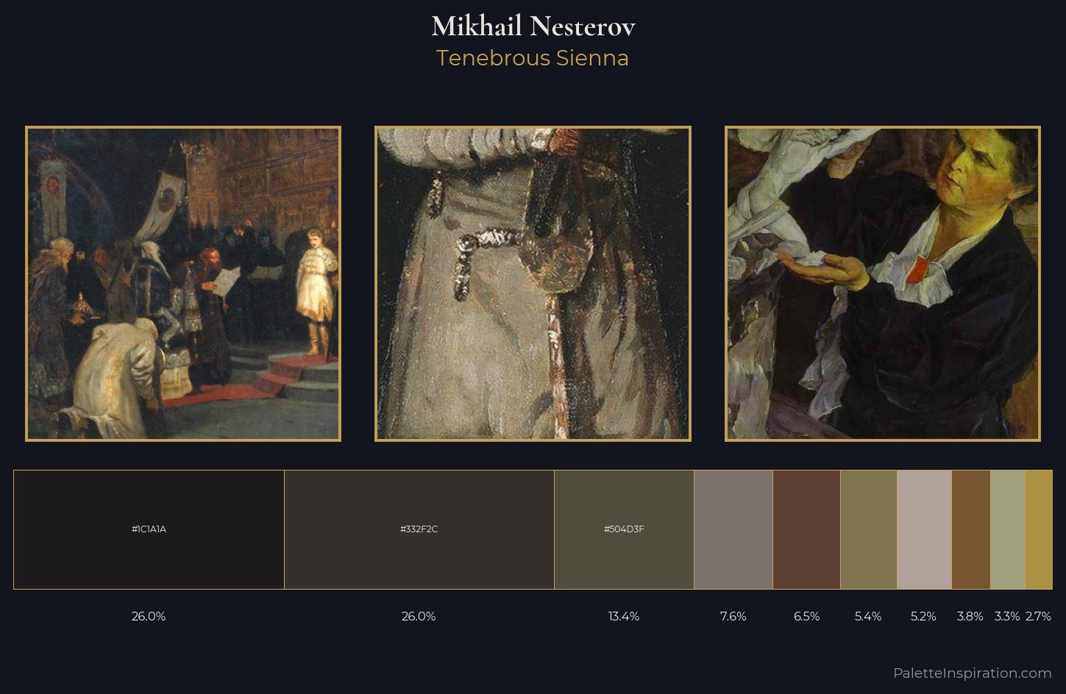Click the gold swatch above 2.7%

point(1039,529)
